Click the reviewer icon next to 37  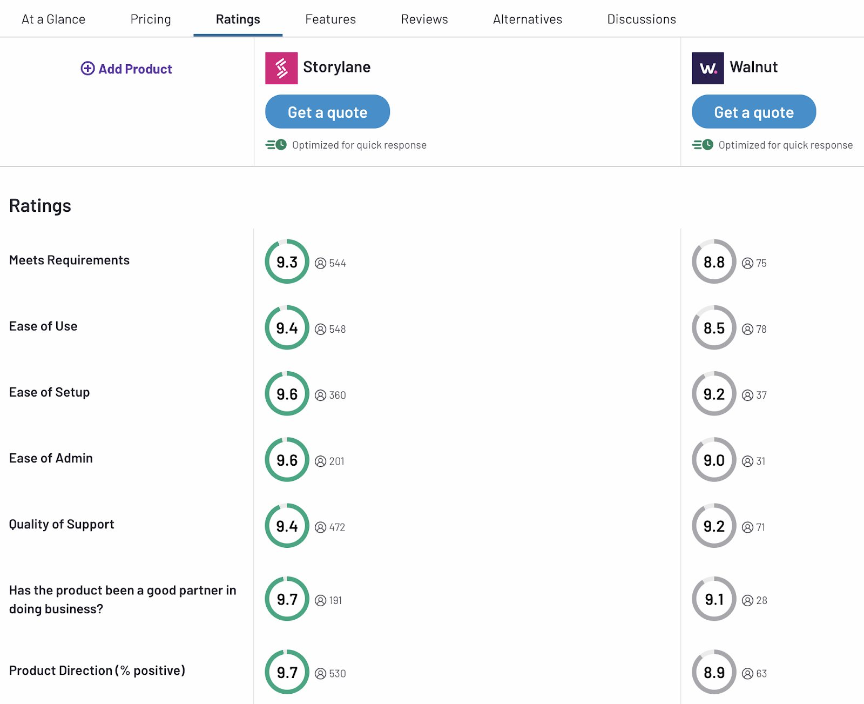pos(748,395)
